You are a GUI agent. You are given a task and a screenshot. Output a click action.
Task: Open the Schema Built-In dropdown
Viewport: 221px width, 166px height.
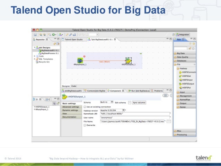point(107,102)
